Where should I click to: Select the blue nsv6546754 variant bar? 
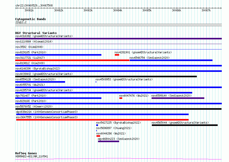tap(171, 60)
